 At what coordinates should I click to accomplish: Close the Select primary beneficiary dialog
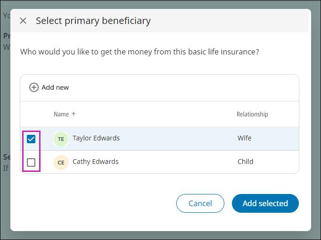(23, 21)
